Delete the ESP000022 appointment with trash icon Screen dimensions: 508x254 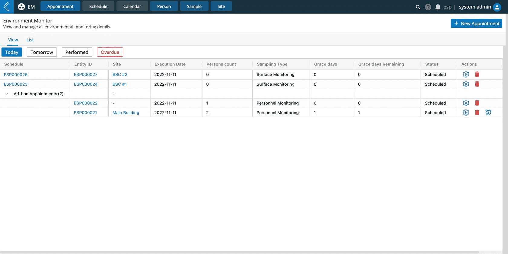[x=477, y=103]
